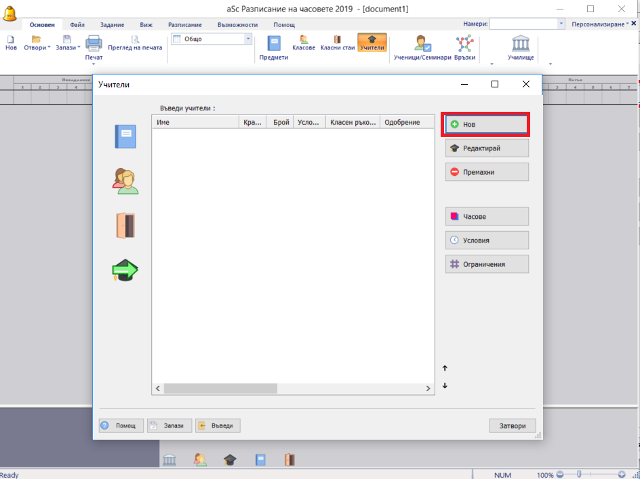Click the teachers list horizontal scrollbar
640x479 pixels.
pyautogui.click(x=220, y=389)
